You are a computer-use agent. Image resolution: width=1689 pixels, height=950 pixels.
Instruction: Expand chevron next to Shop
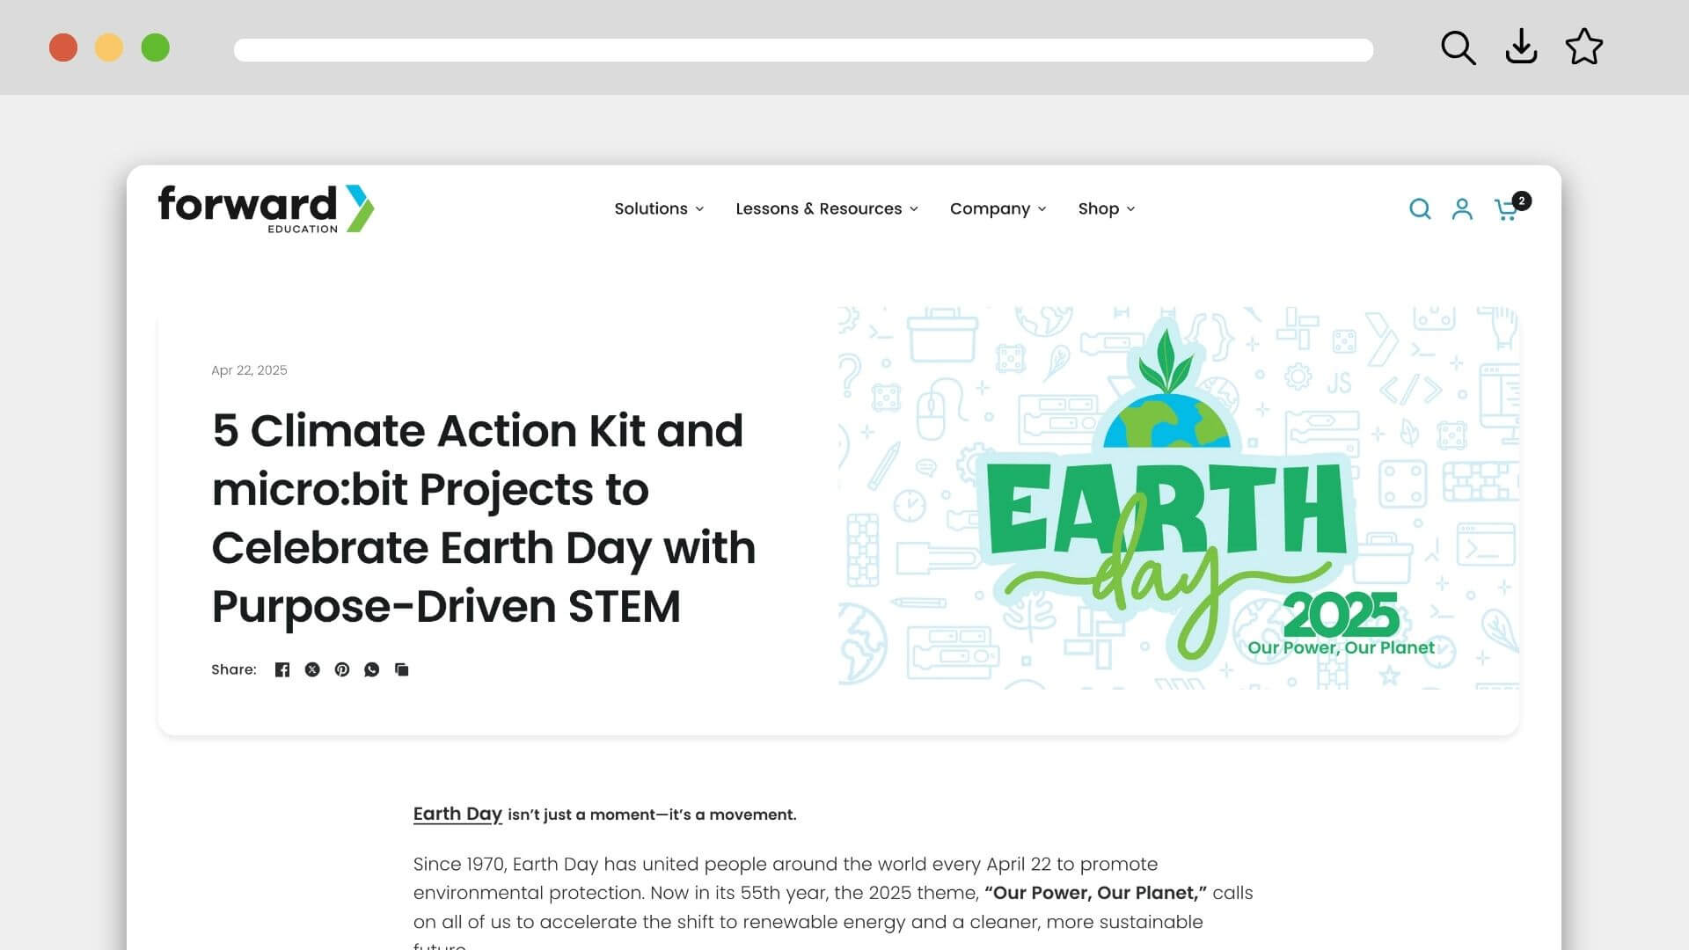[x=1130, y=209]
